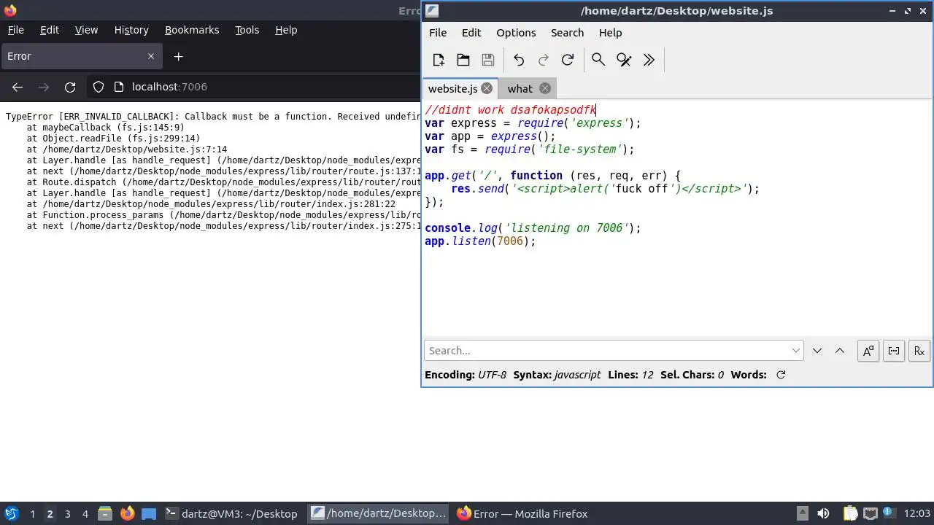Launch file manager from taskbar

(x=105, y=513)
